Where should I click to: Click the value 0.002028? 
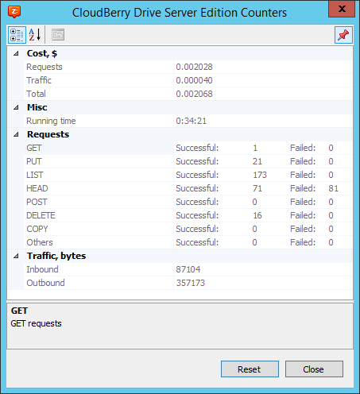point(194,67)
